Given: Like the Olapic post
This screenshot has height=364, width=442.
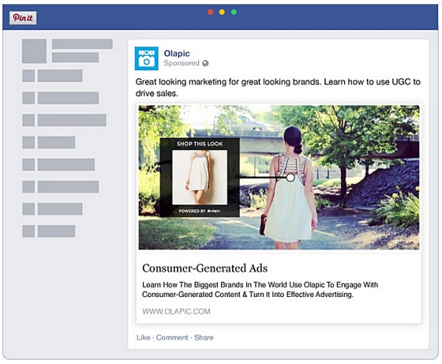Looking at the screenshot, I should [x=143, y=337].
